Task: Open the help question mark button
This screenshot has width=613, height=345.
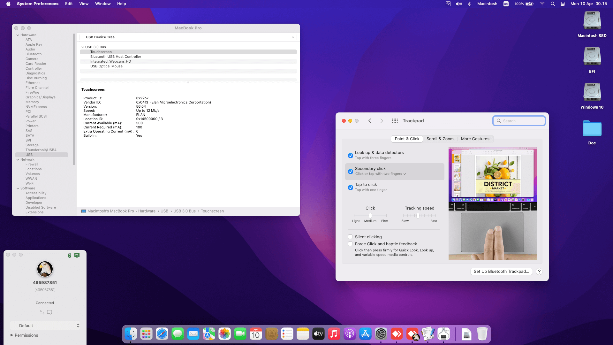Action: pyautogui.click(x=539, y=272)
